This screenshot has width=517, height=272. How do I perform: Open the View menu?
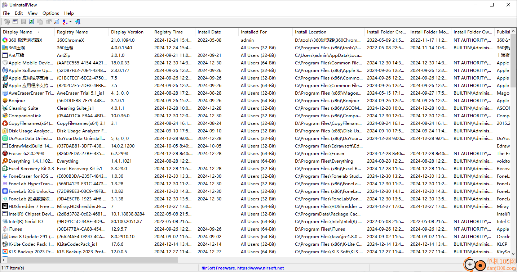[x=32, y=13]
